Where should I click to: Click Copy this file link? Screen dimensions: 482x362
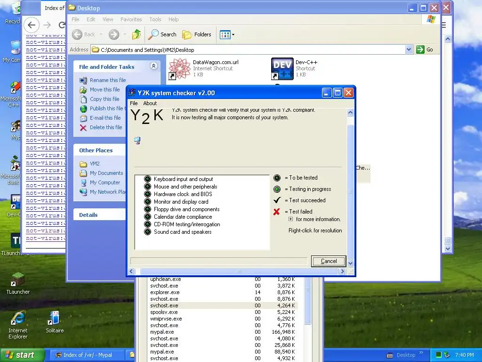[x=104, y=99]
